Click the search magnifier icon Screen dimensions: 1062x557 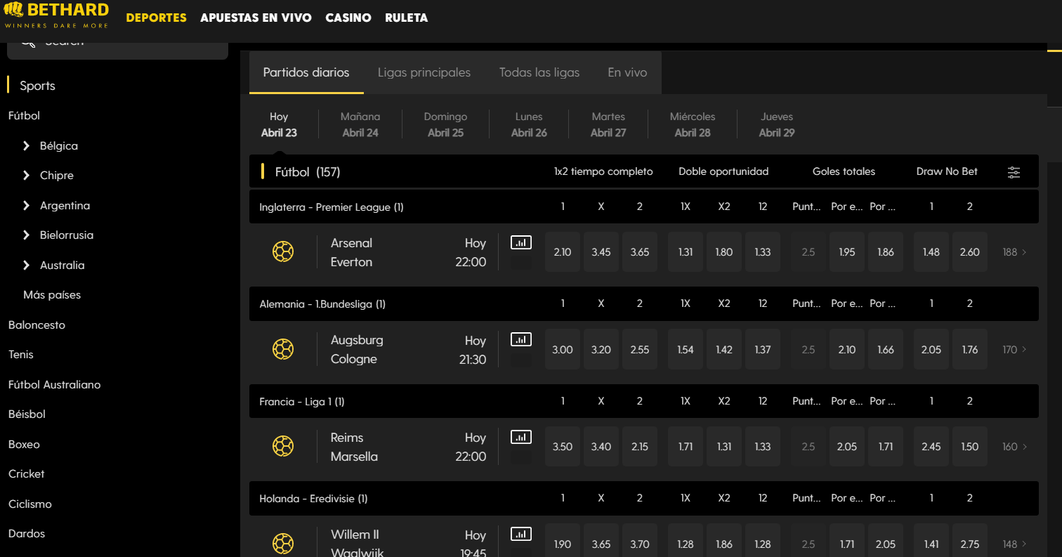(28, 42)
